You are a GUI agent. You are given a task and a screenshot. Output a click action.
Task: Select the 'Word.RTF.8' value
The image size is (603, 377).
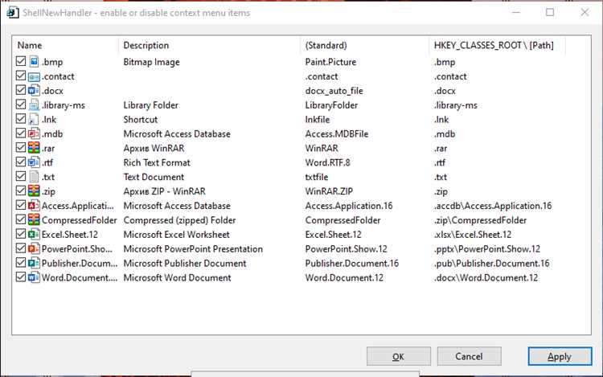point(328,162)
